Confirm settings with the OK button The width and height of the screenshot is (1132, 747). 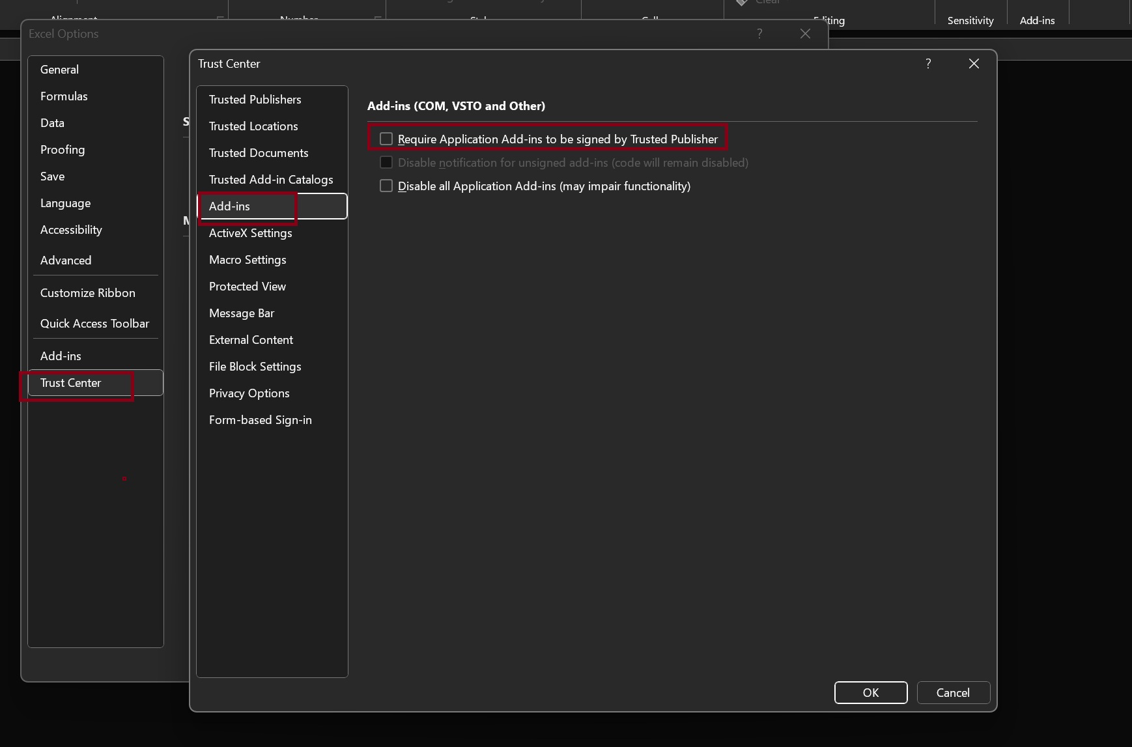pyautogui.click(x=871, y=692)
